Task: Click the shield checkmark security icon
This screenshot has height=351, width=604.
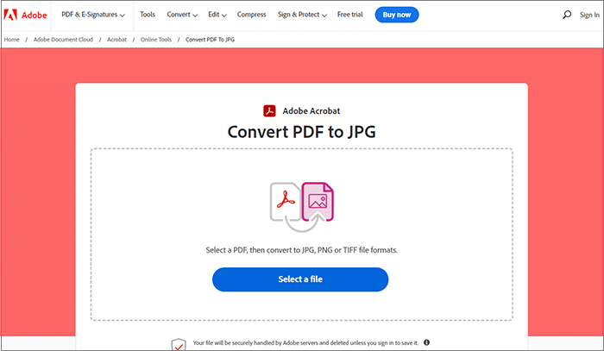Action: 179,344
